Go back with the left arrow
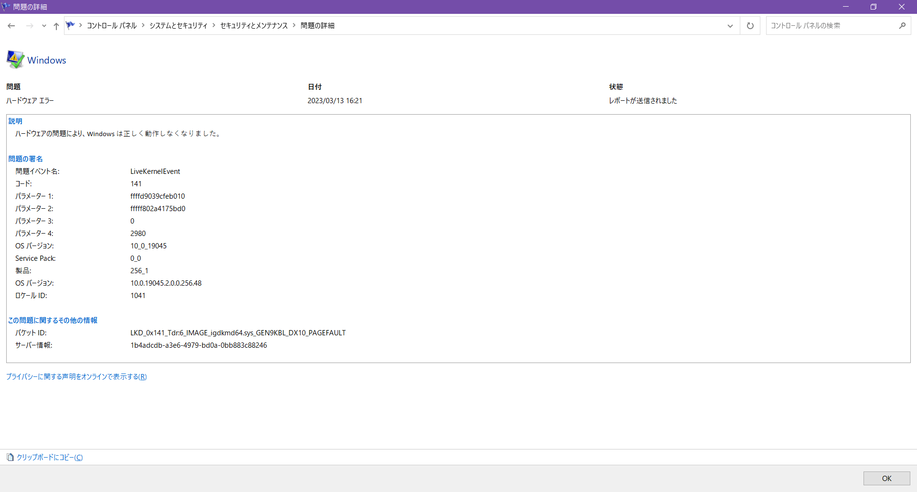 [x=11, y=26]
